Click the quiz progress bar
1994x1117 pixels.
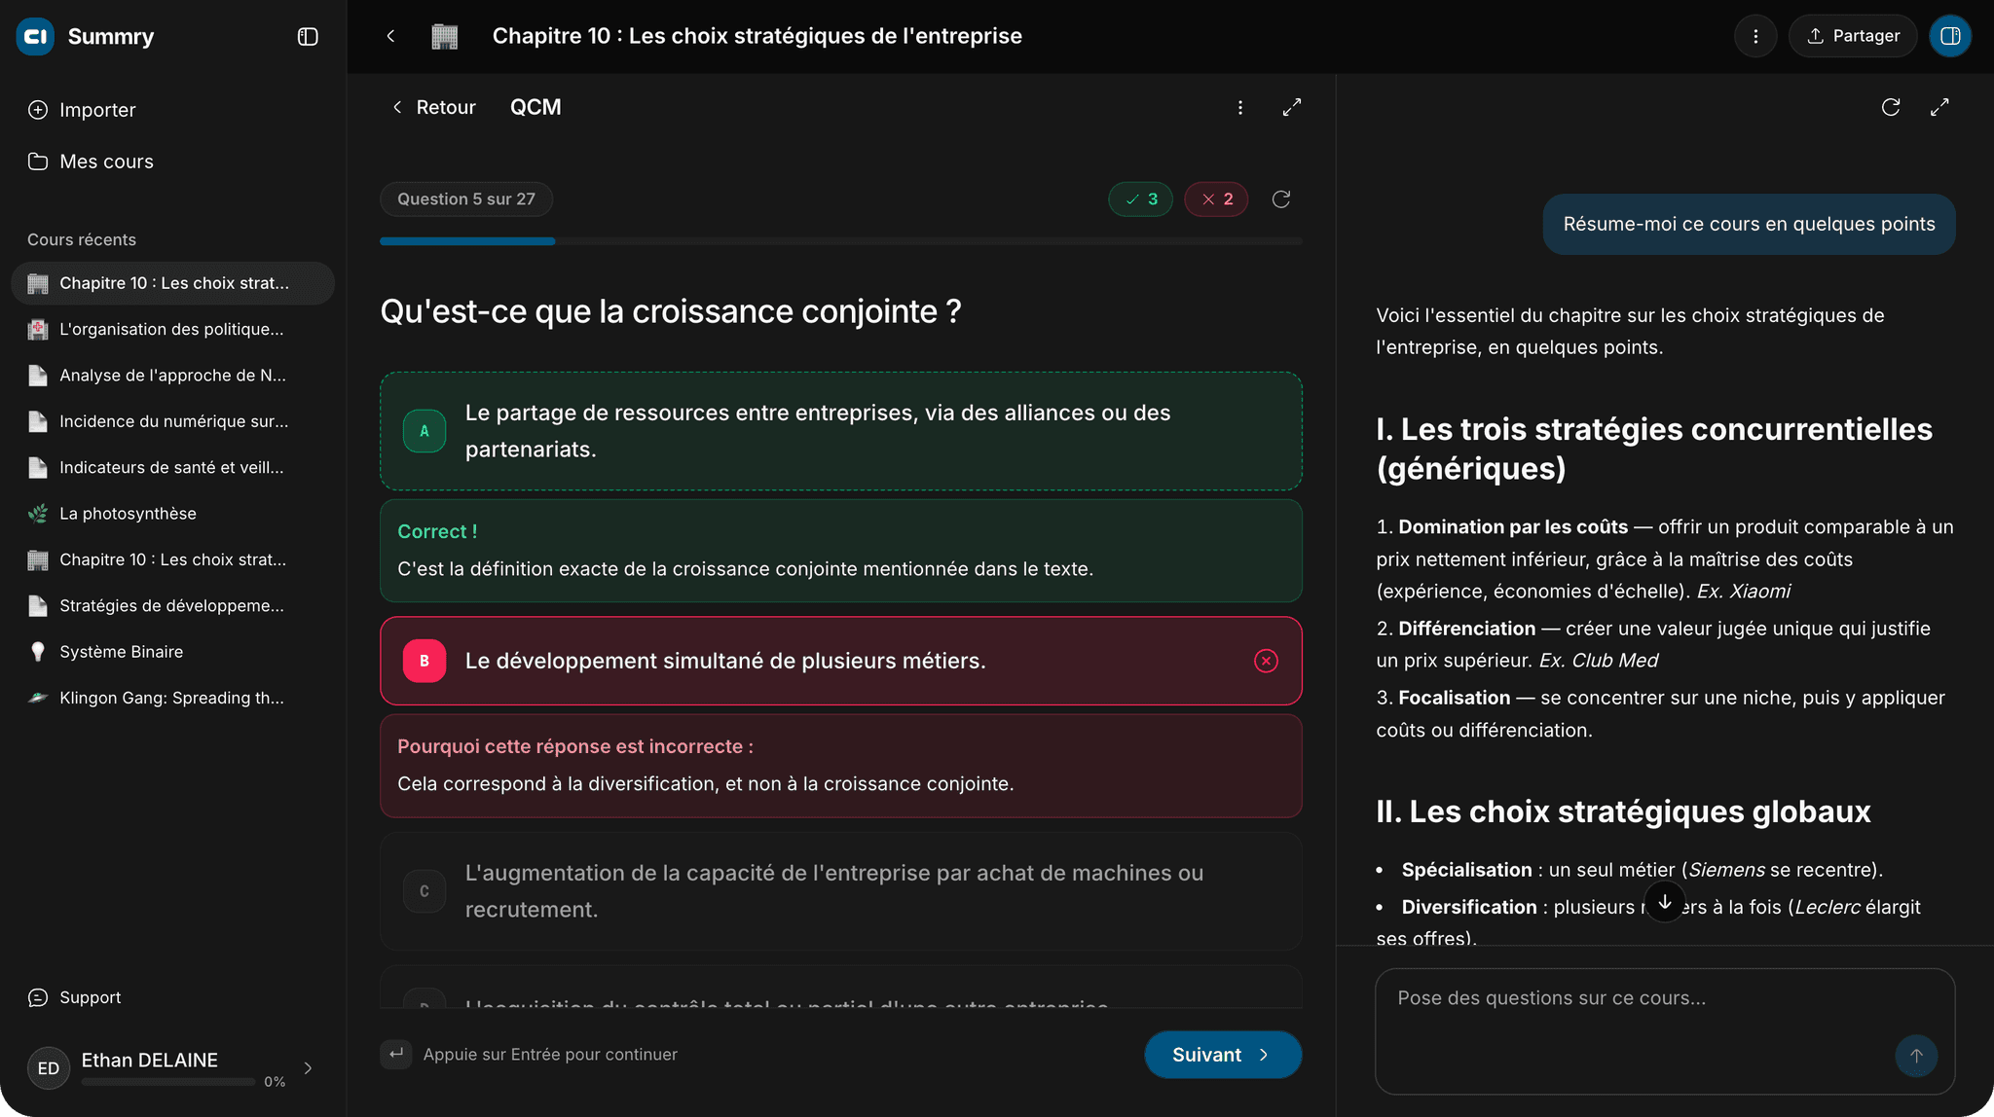pos(841,241)
